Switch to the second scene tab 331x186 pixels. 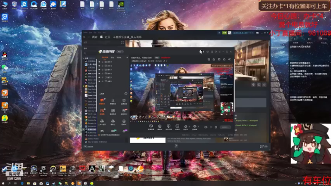coord(112,57)
